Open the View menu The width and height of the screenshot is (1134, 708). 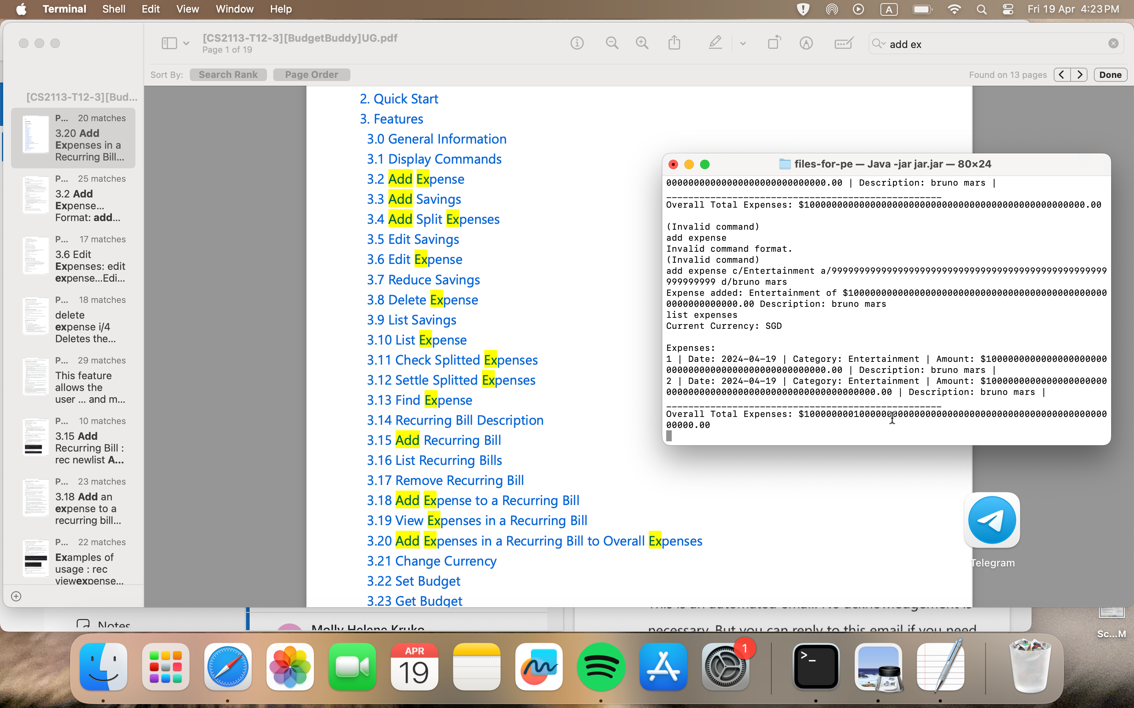click(187, 9)
